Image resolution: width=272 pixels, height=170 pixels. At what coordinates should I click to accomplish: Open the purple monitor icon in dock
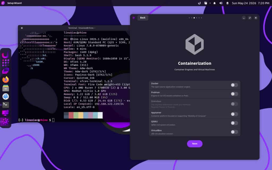pyautogui.click(x=6, y=113)
